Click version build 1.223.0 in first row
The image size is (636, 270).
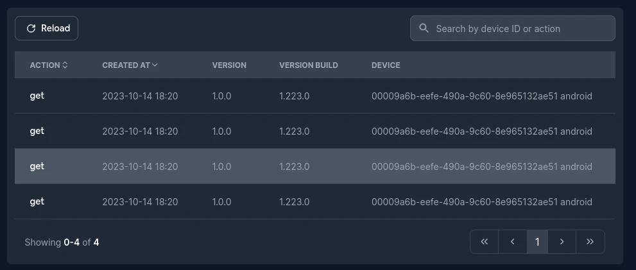coord(294,96)
